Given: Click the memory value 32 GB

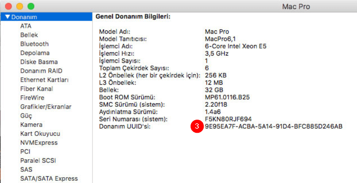Looking at the screenshot, I should (214, 90).
